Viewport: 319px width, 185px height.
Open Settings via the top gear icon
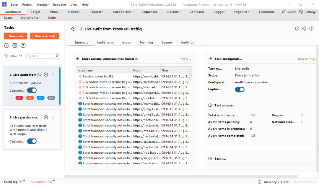click(x=301, y=12)
